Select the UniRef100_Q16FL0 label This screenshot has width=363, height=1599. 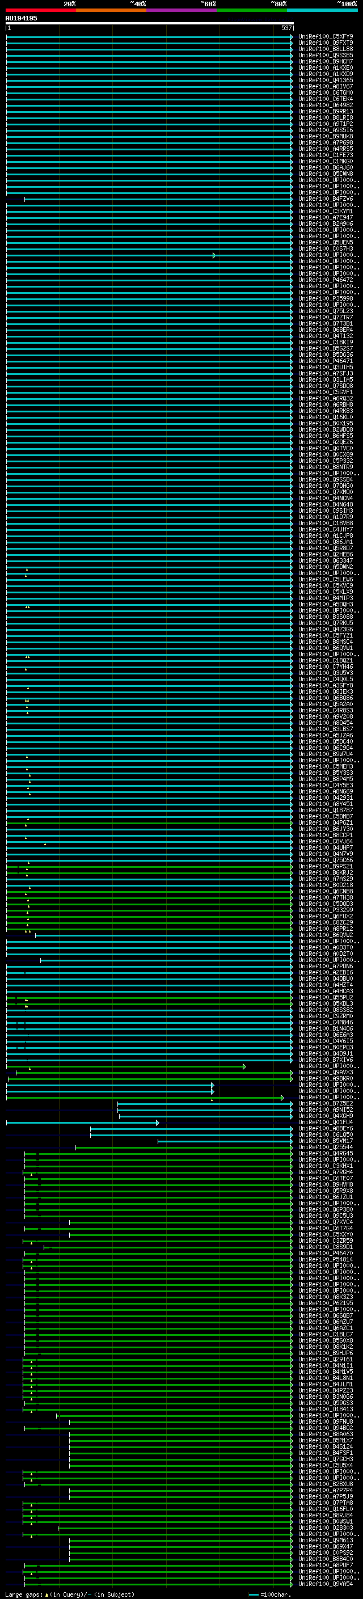pyautogui.click(x=326, y=1509)
